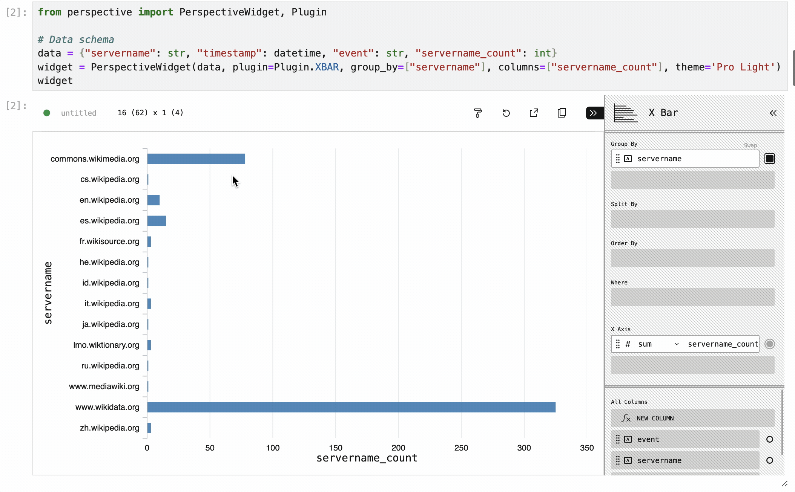Image resolution: width=795 pixels, height=492 pixels.
Task: Click the www.wikidata.org bar in the chart
Action: [351, 407]
